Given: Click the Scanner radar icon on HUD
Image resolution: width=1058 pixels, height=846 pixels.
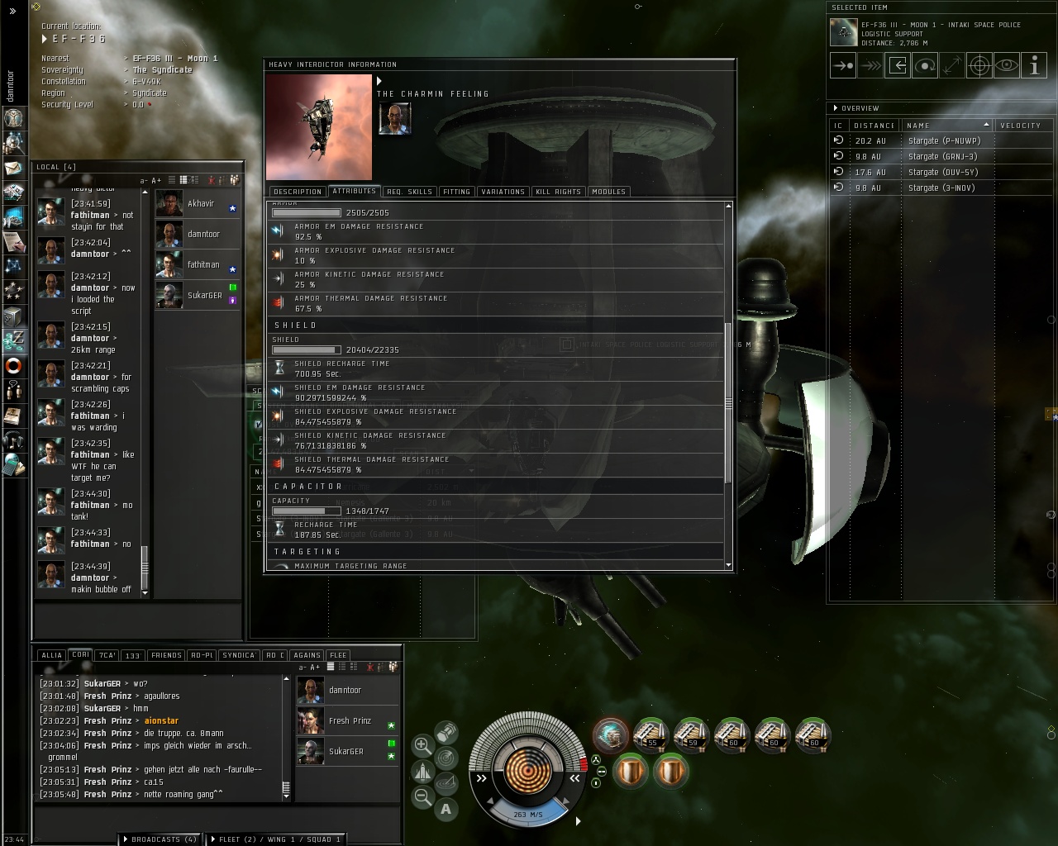Looking at the screenshot, I should (x=446, y=757).
